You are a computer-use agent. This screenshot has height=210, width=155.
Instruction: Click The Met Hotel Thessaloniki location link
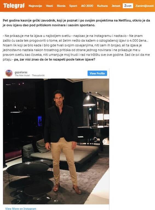click(x=30, y=75)
